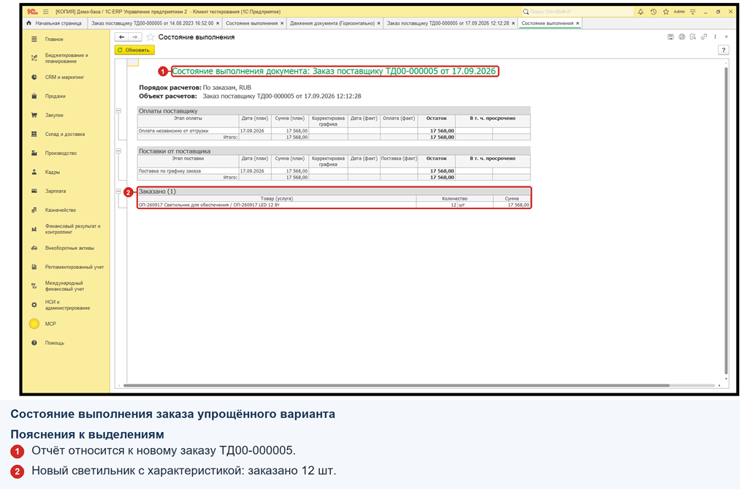Switch to Движения документа (Горизонтально) tab
This screenshot has height=489, width=740.
[332, 23]
